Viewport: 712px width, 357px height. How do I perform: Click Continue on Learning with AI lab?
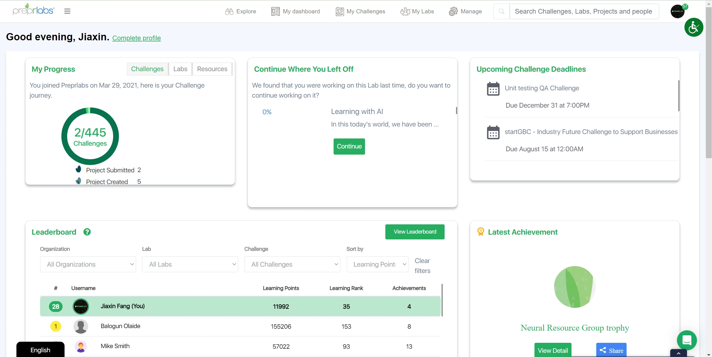click(x=348, y=146)
